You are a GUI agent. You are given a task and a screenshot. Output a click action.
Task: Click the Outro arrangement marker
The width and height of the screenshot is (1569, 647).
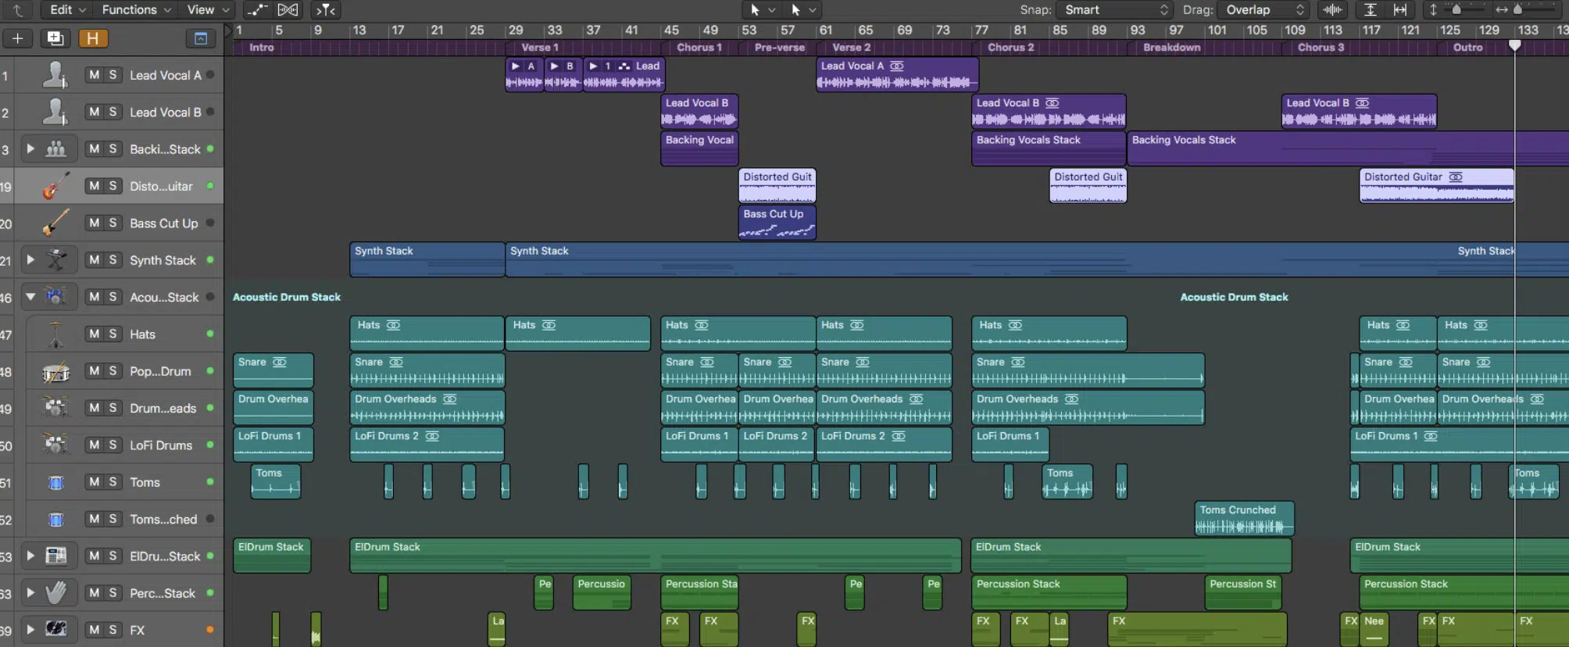coord(1467,47)
